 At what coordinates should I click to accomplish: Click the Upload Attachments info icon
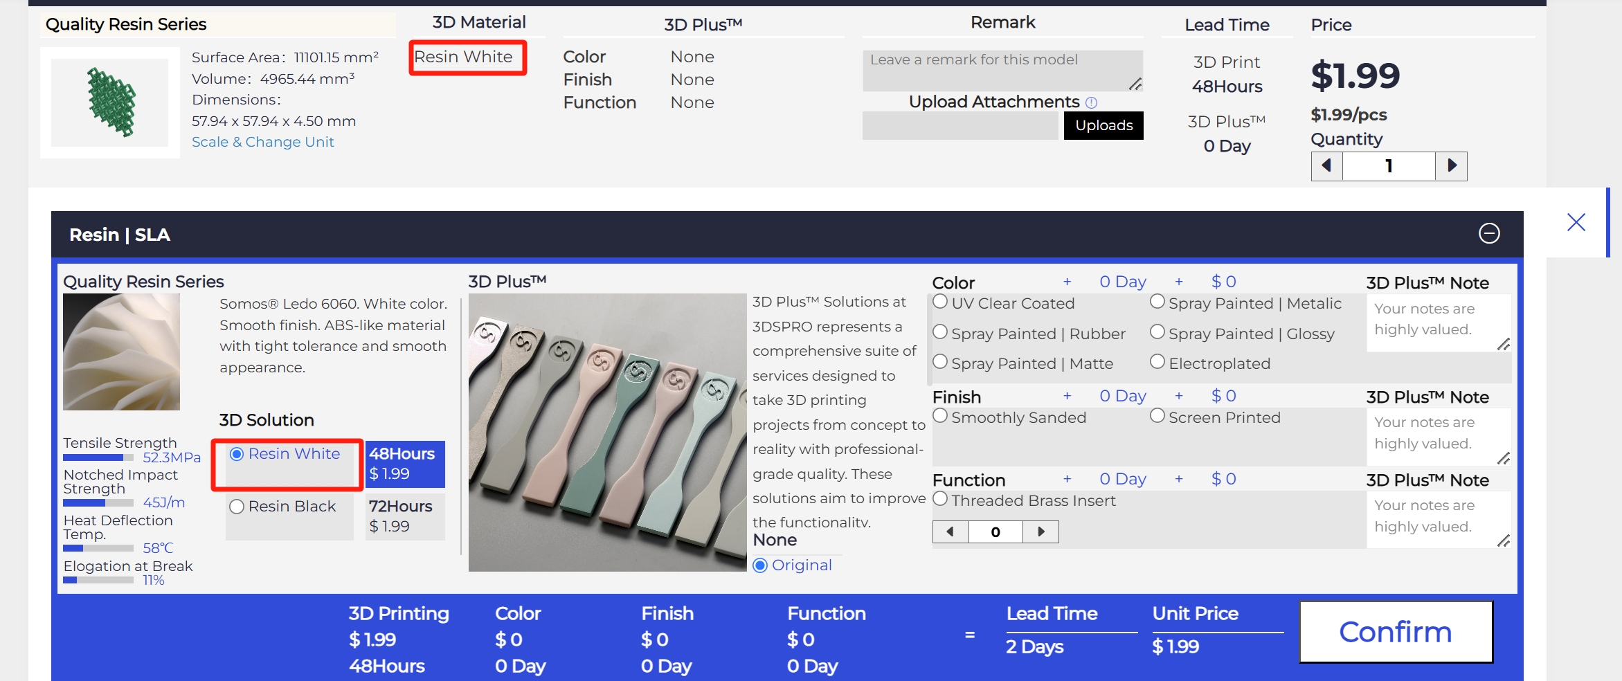[x=1092, y=102]
